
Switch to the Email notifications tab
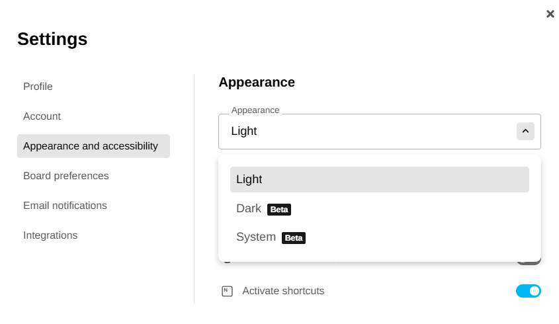65,206
